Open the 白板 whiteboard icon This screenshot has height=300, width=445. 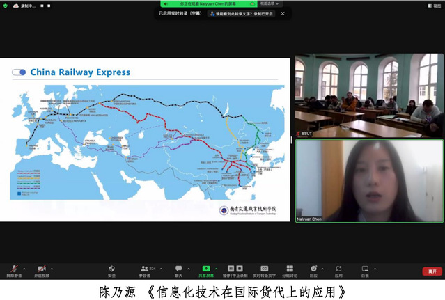[x=365, y=269]
